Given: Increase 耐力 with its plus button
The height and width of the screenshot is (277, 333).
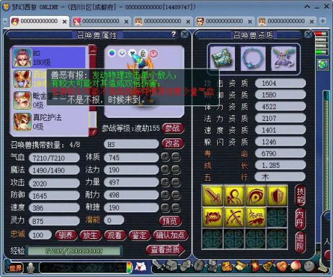Looking at the screenshot, I should pyautogui.click(x=165, y=195).
